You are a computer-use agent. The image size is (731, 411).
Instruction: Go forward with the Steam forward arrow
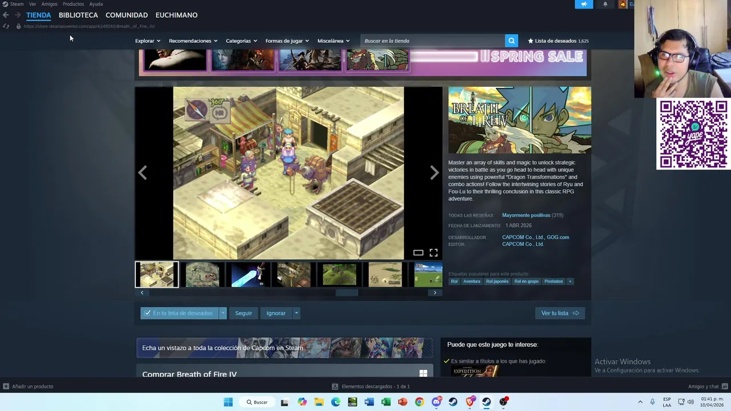(18, 15)
